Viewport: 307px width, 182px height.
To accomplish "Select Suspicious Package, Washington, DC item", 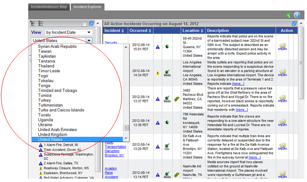I will tap(69, 156).
